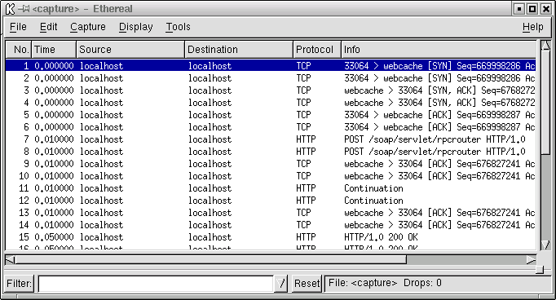
Task: Select packet 7 POST /soap/servlet/rpcrouter
Action: [x=270, y=139]
